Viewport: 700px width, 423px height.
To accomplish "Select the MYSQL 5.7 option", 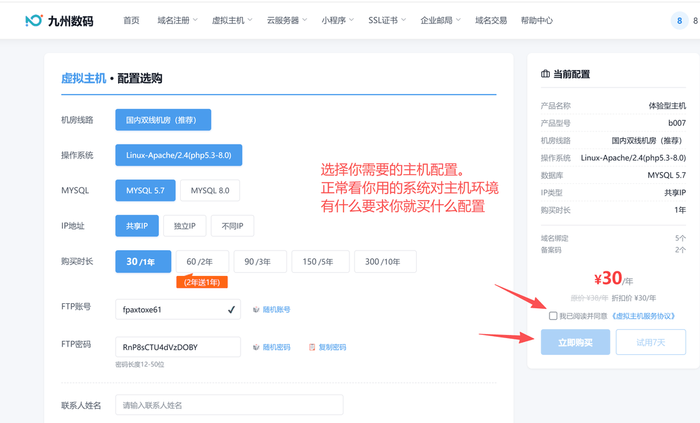I will [x=146, y=190].
